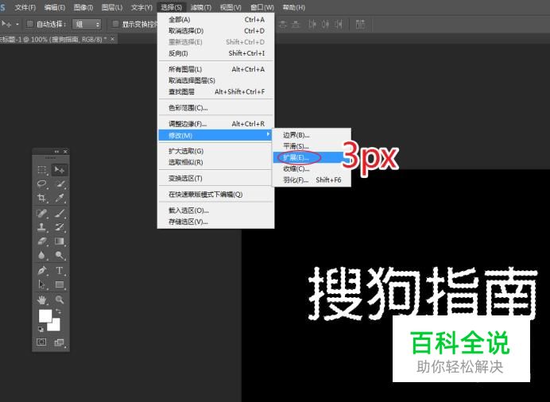Choose 扩大选取(G) menu item

[x=215, y=151]
